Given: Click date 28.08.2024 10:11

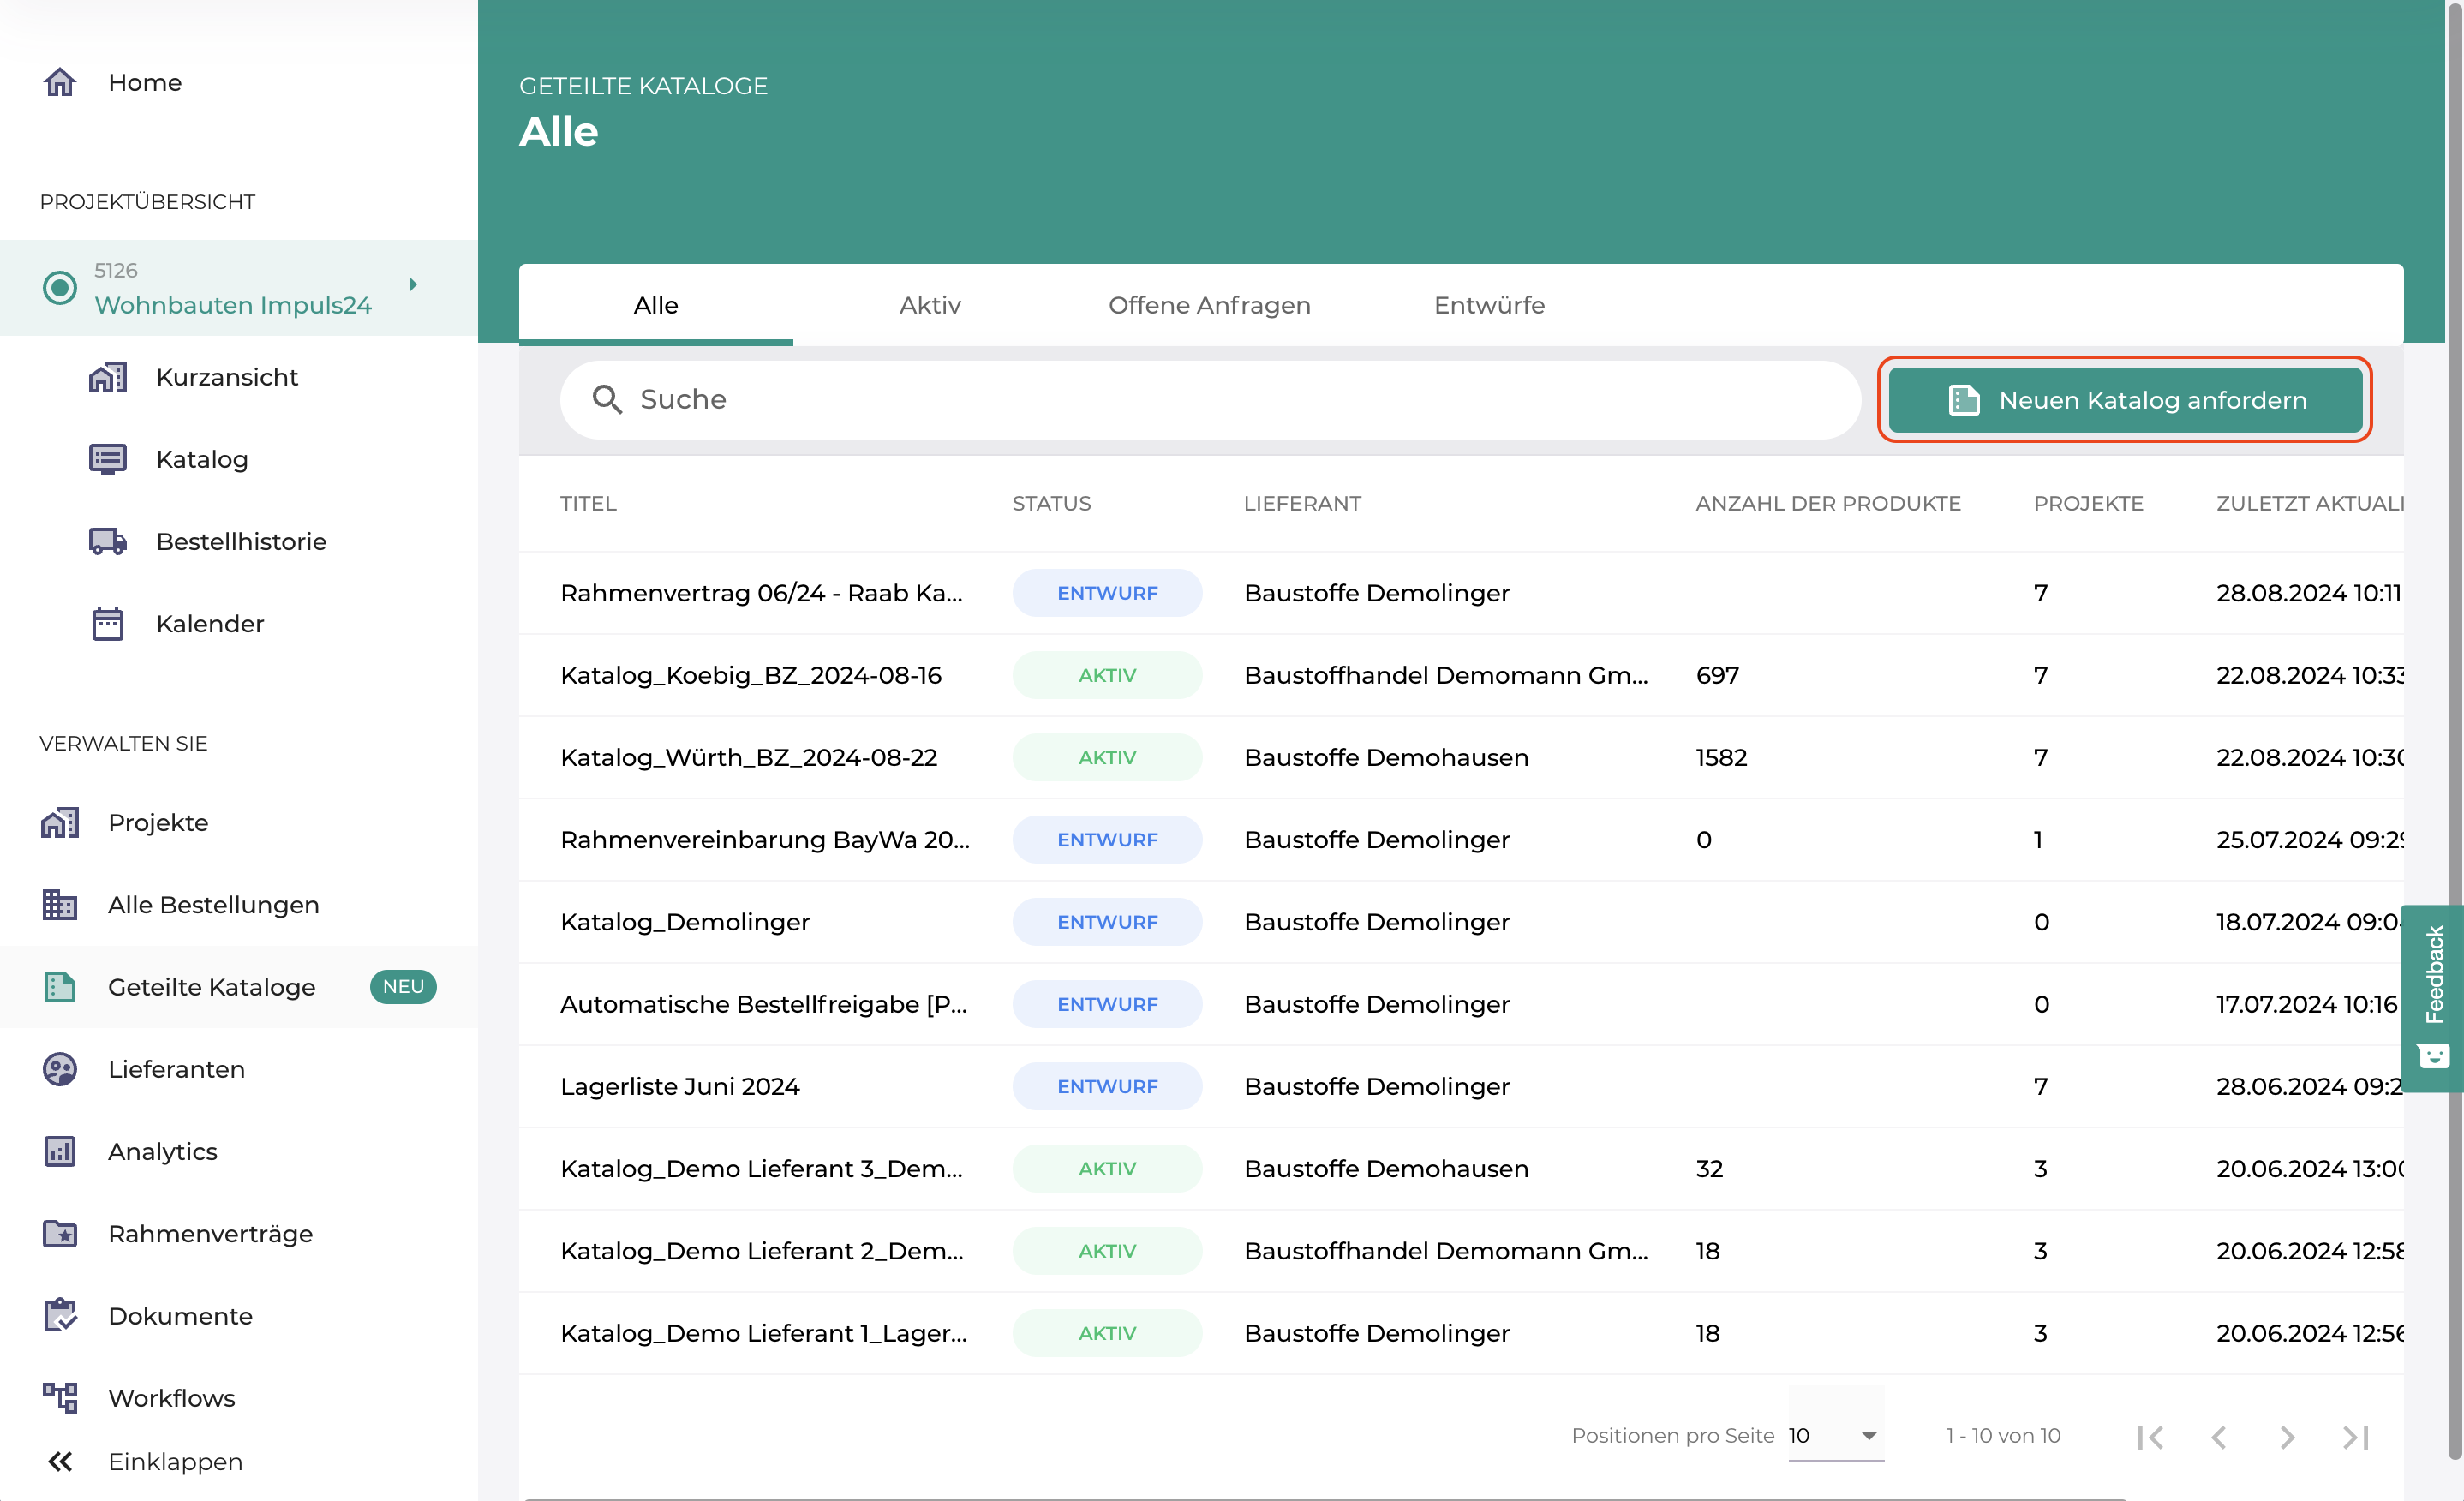Looking at the screenshot, I should (2308, 593).
